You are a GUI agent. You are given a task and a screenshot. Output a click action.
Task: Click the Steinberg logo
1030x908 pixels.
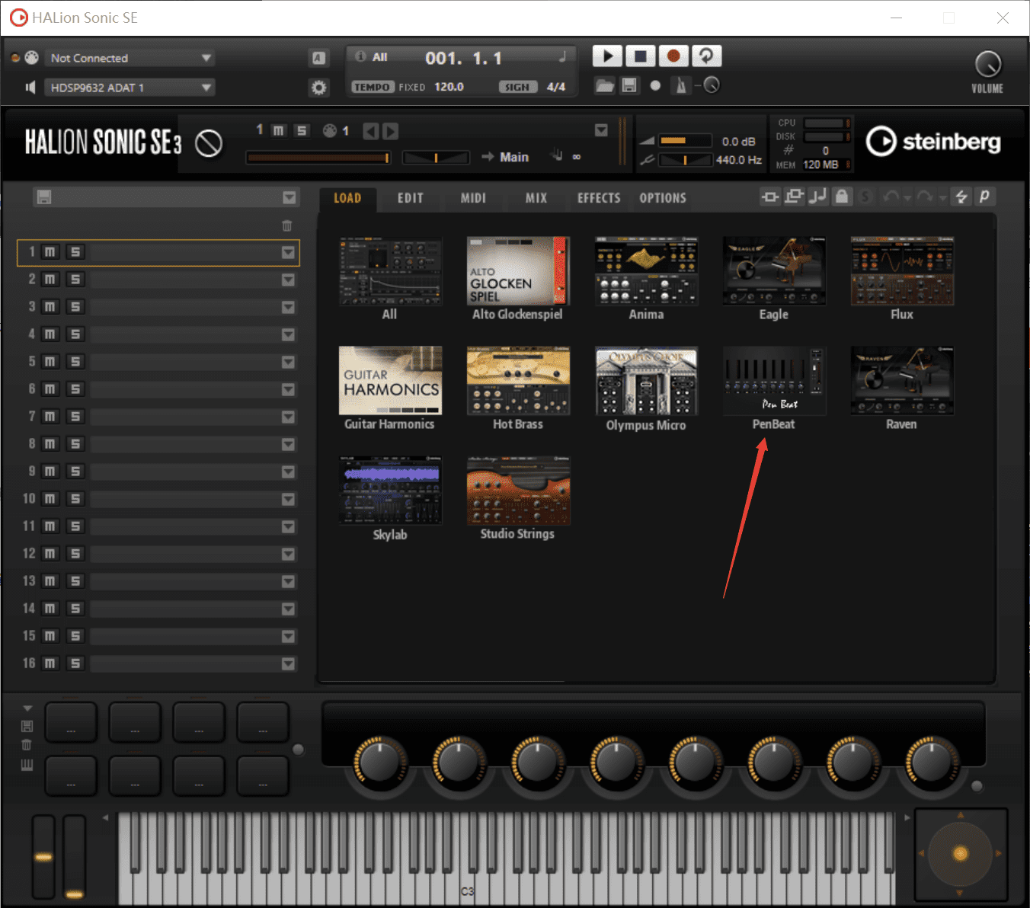[933, 142]
